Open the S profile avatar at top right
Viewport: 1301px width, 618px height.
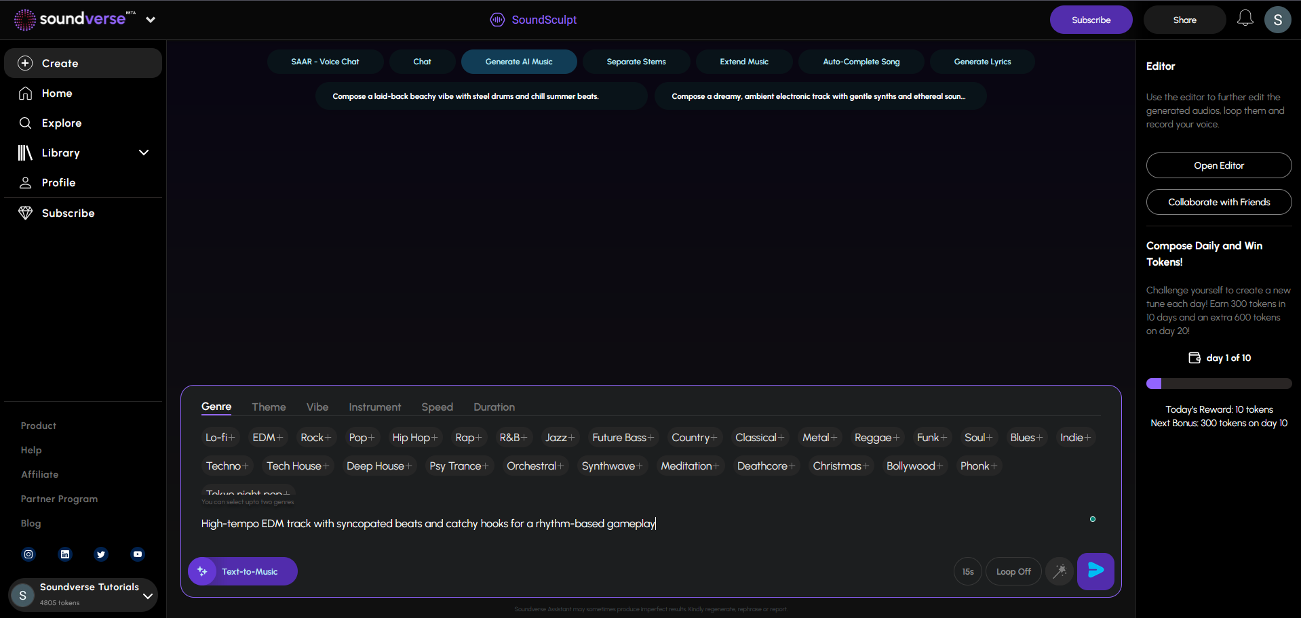[x=1277, y=20]
